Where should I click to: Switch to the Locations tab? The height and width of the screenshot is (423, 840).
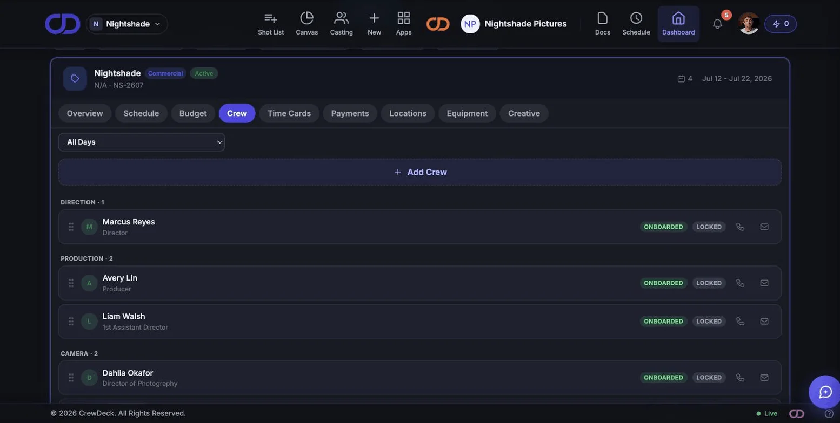pyautogui.click(x=408, y=113)
